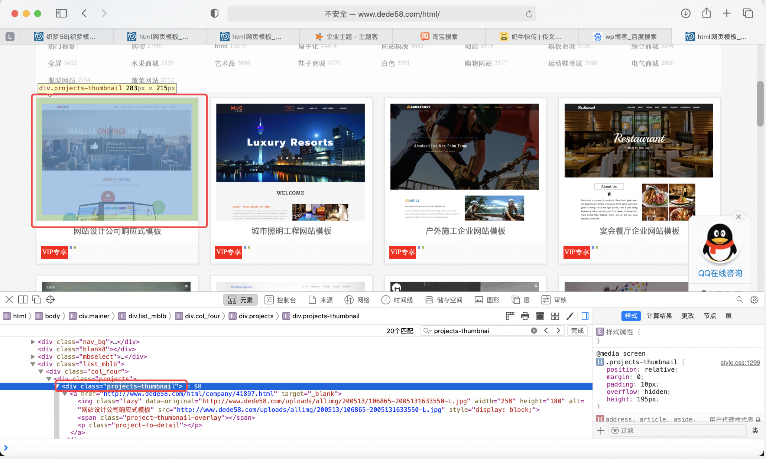Expand the nav_bg div node
This screenshot has height=459, width=766.
click(x=33, y=342)
